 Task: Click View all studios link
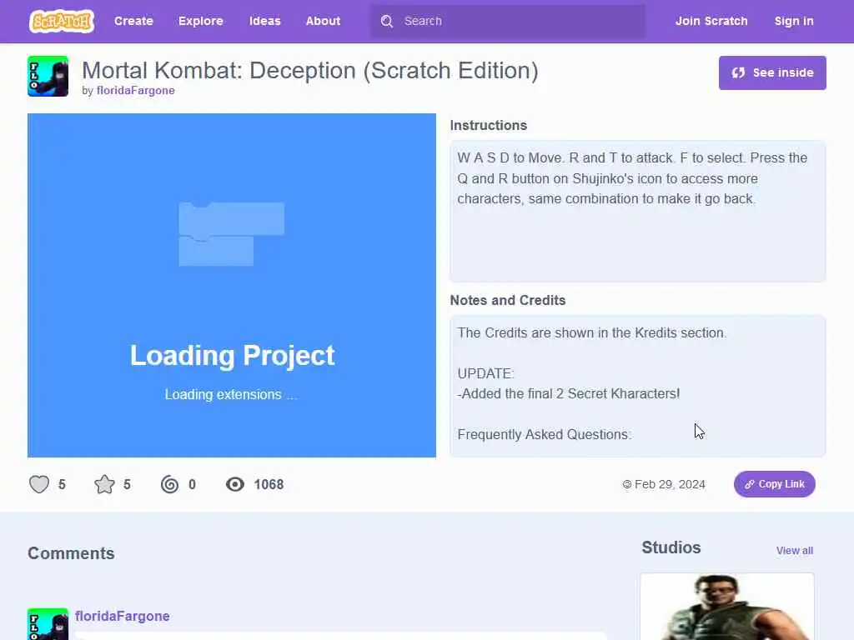(795, 551)
